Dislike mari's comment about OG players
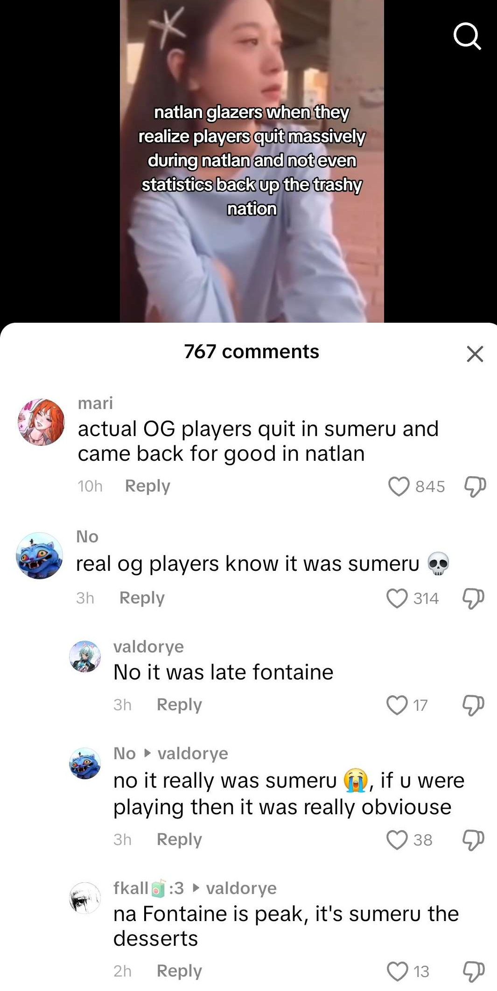The width and height of the screenshot is (497, 991). [x=475, y=486]
